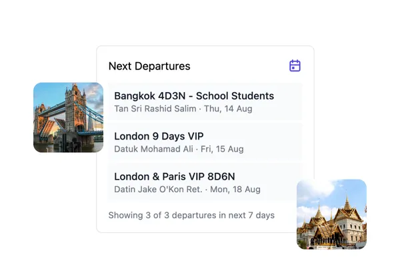Click the Datuk Mohamad Ali name

tap(153, 149)
